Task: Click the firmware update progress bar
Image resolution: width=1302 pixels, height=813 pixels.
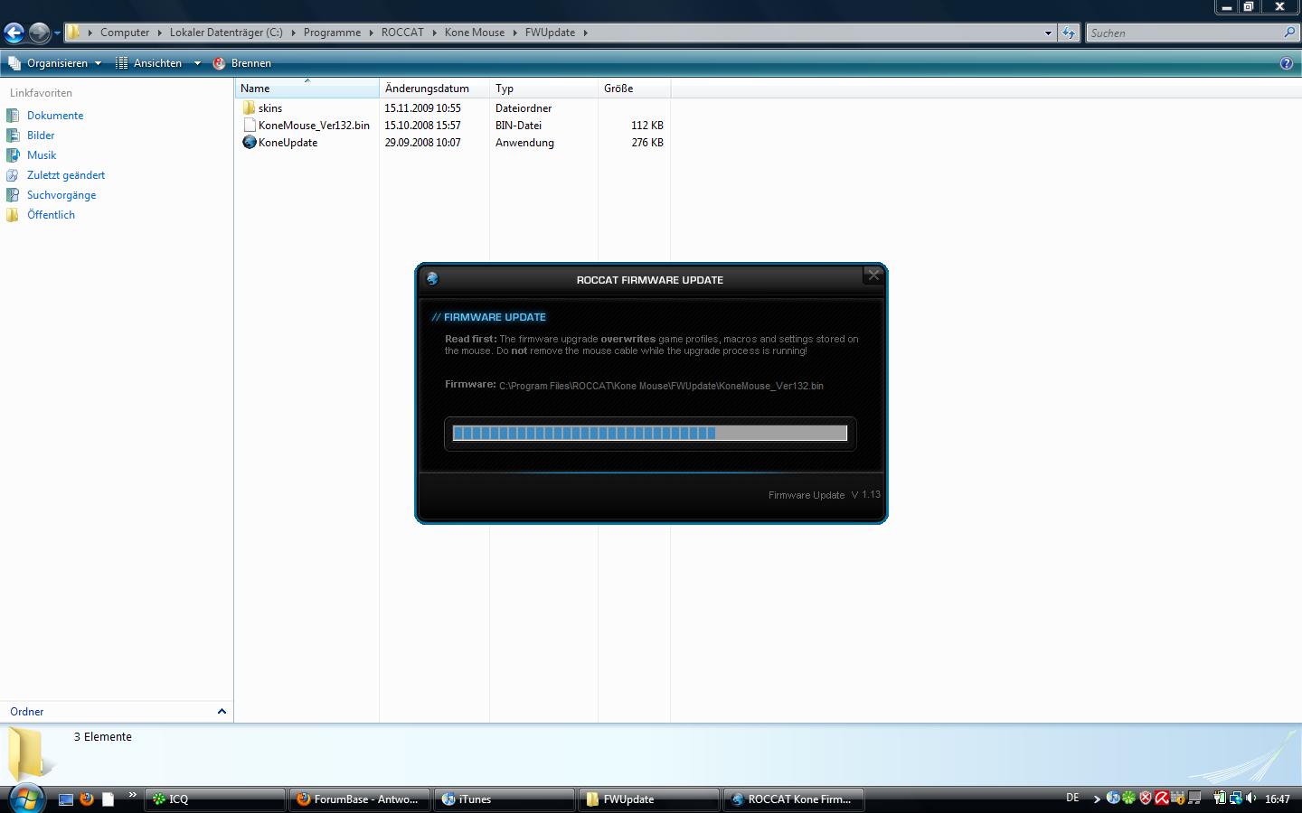Action: click(650, 433)
